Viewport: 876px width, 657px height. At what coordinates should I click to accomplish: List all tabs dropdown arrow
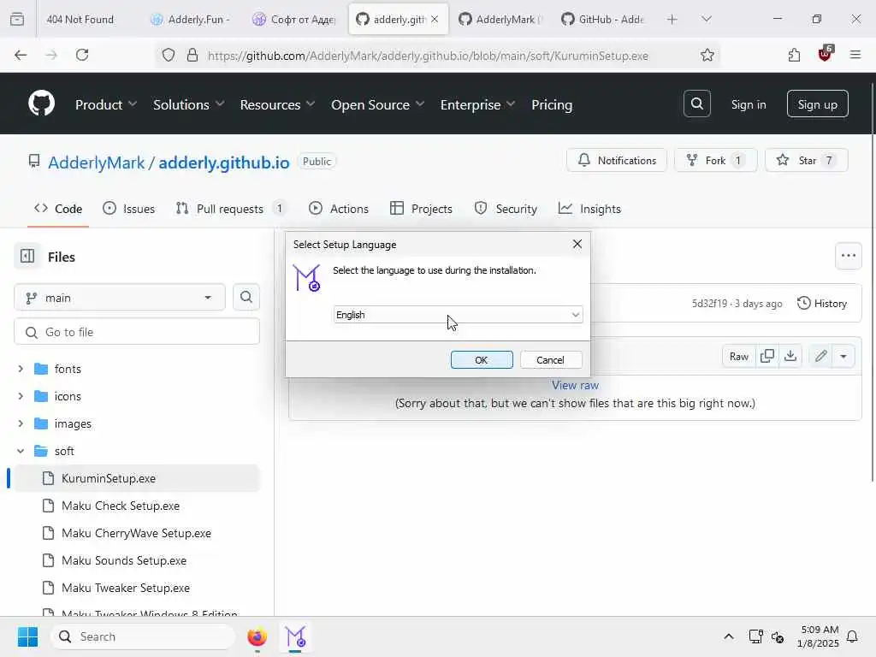coord(706,19)
